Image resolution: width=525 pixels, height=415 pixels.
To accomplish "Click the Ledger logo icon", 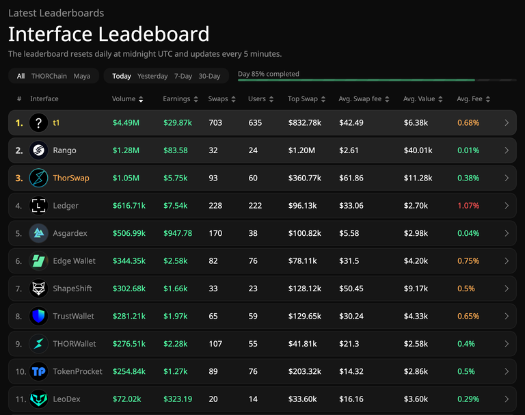I will coord(38,205).
